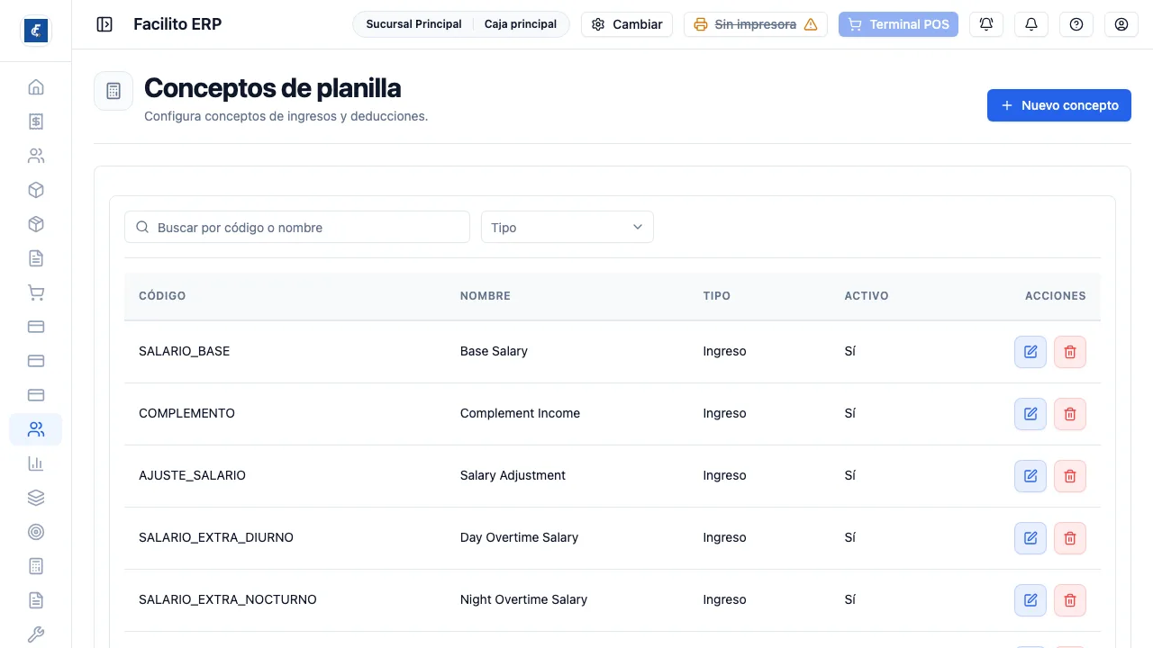1153x648 pixels.
Task: Delete the SALARIO_EXTRA_NOCTURNO concept
Action: (1070, 600)
